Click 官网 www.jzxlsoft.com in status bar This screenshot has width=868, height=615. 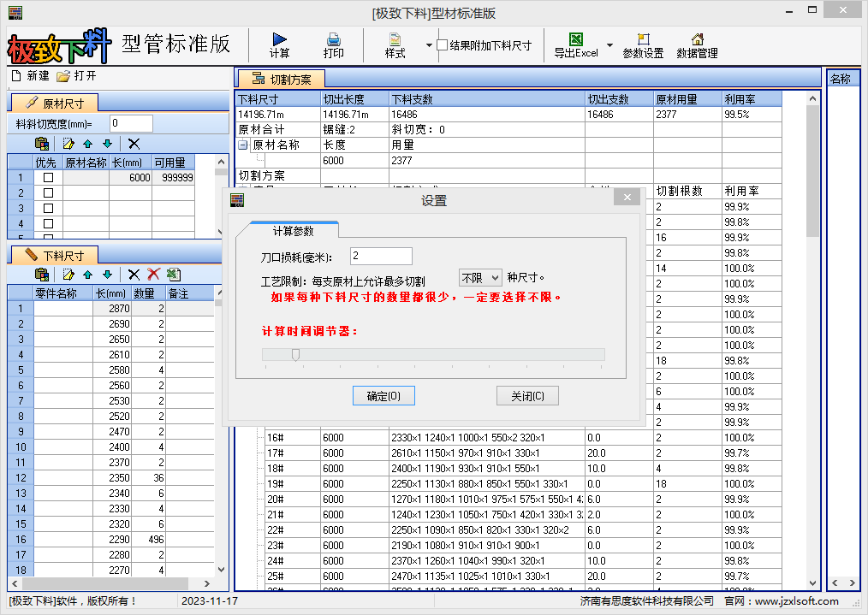[782, 601]
